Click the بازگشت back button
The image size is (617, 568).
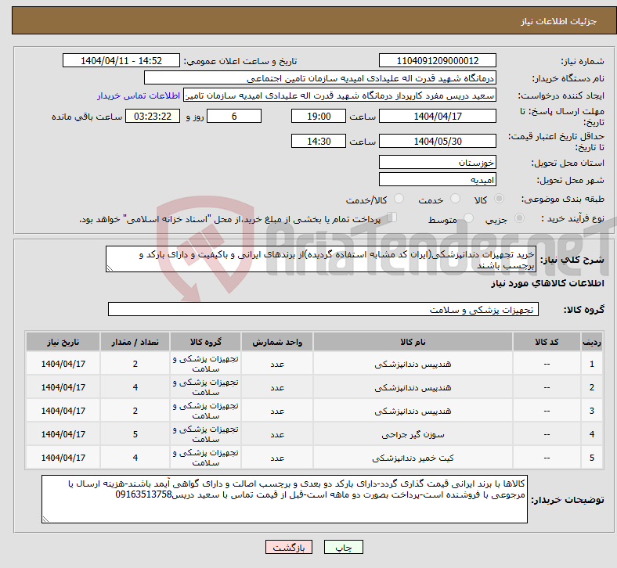289,547
